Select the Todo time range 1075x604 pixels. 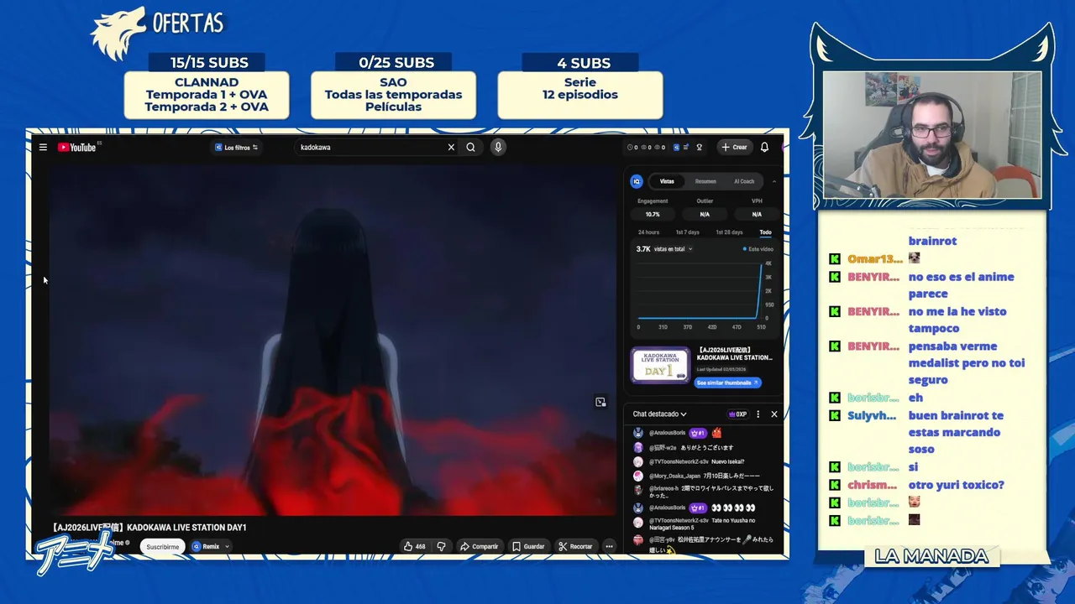click(765, 232)
